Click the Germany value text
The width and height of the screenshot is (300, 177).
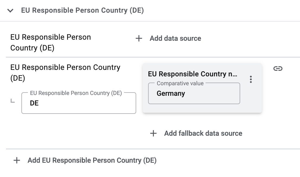tap(171, 94)
